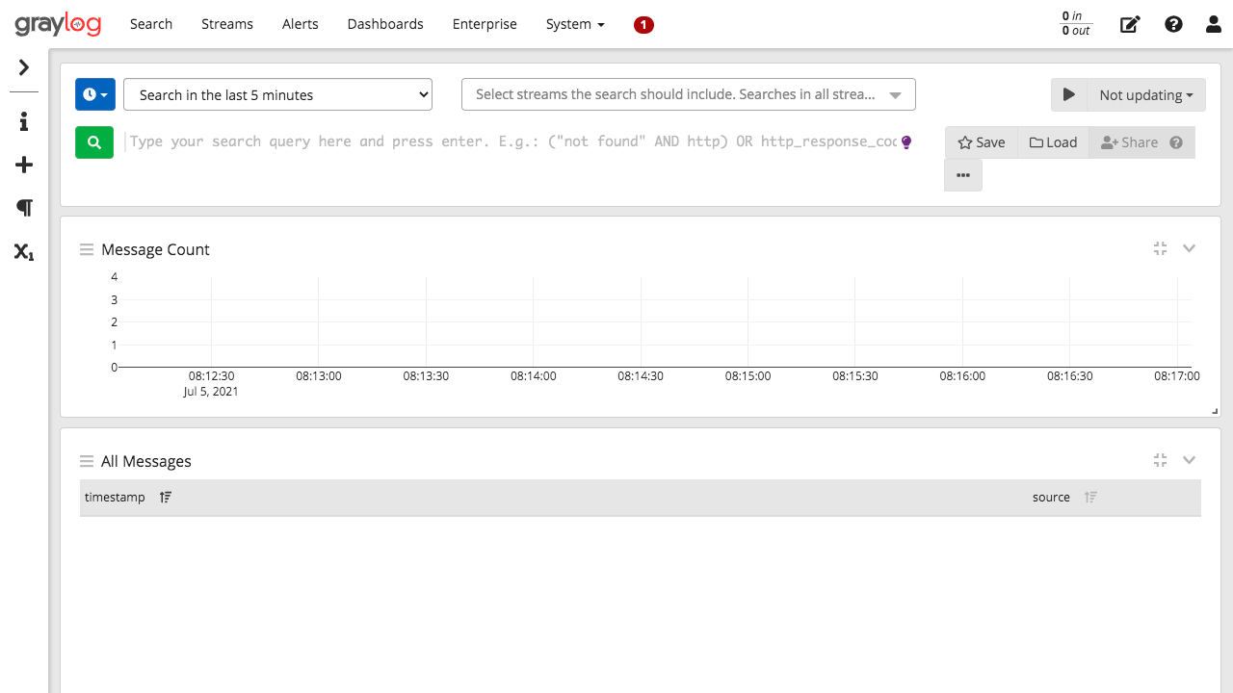Load a saved search
This screenshot has width=1233, height=693.
point(1053,142)
